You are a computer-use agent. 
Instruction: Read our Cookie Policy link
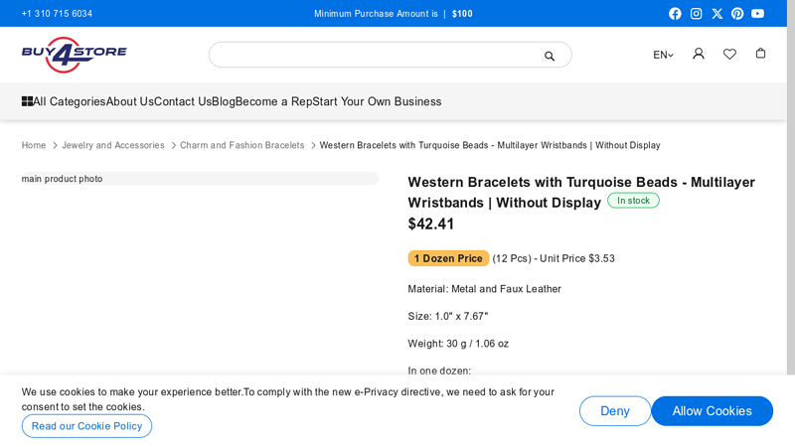86,426
